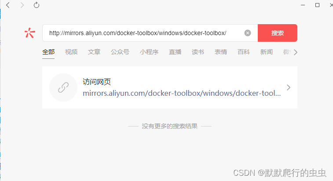
Task: Maximize the window
Action: (317, 5)
